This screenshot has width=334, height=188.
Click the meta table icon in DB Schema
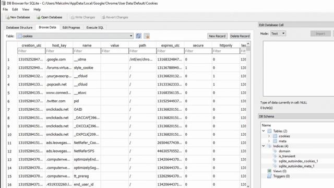[x=275, y=141]
